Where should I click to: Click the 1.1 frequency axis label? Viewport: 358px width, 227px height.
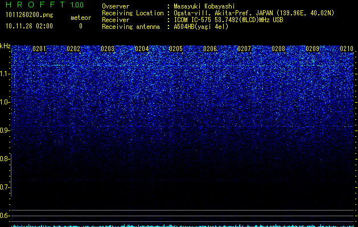coord(5,74)
